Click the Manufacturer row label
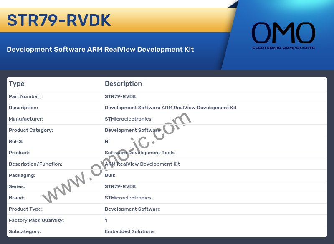 [26, 119]
